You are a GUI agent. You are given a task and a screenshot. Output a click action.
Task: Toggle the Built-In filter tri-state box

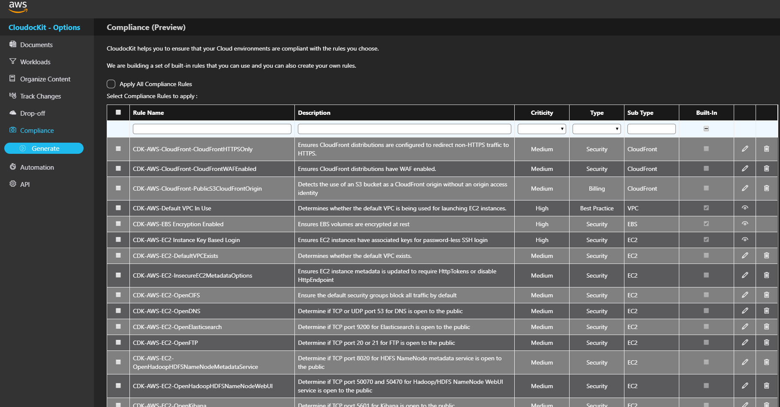coord(706,129)
